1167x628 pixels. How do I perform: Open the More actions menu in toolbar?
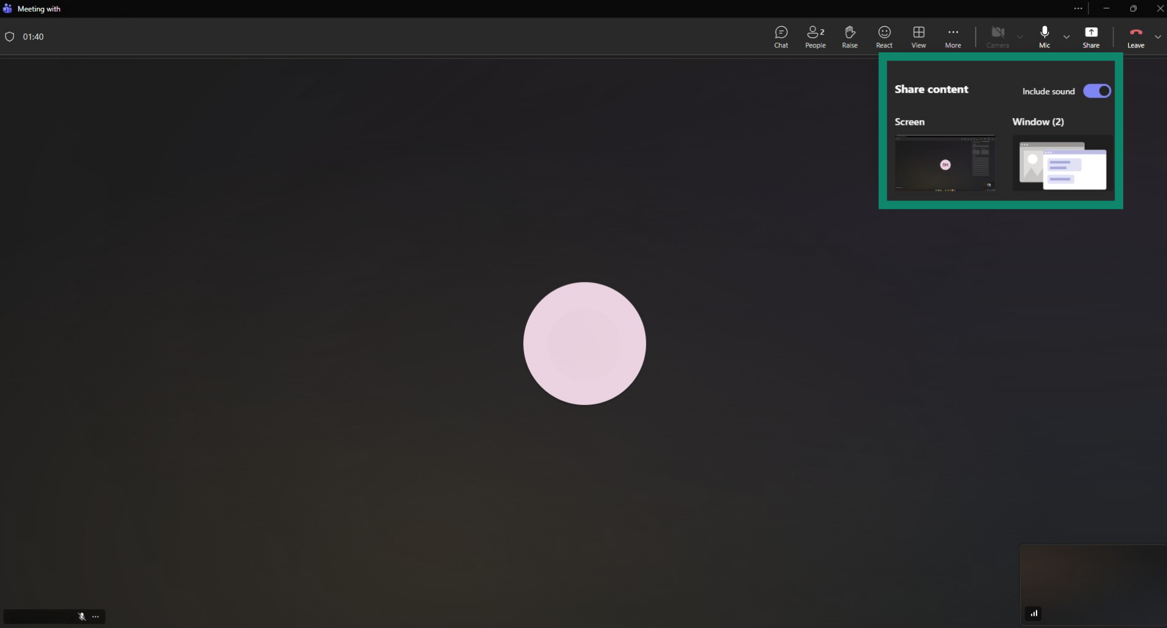(x=953, y=37)
